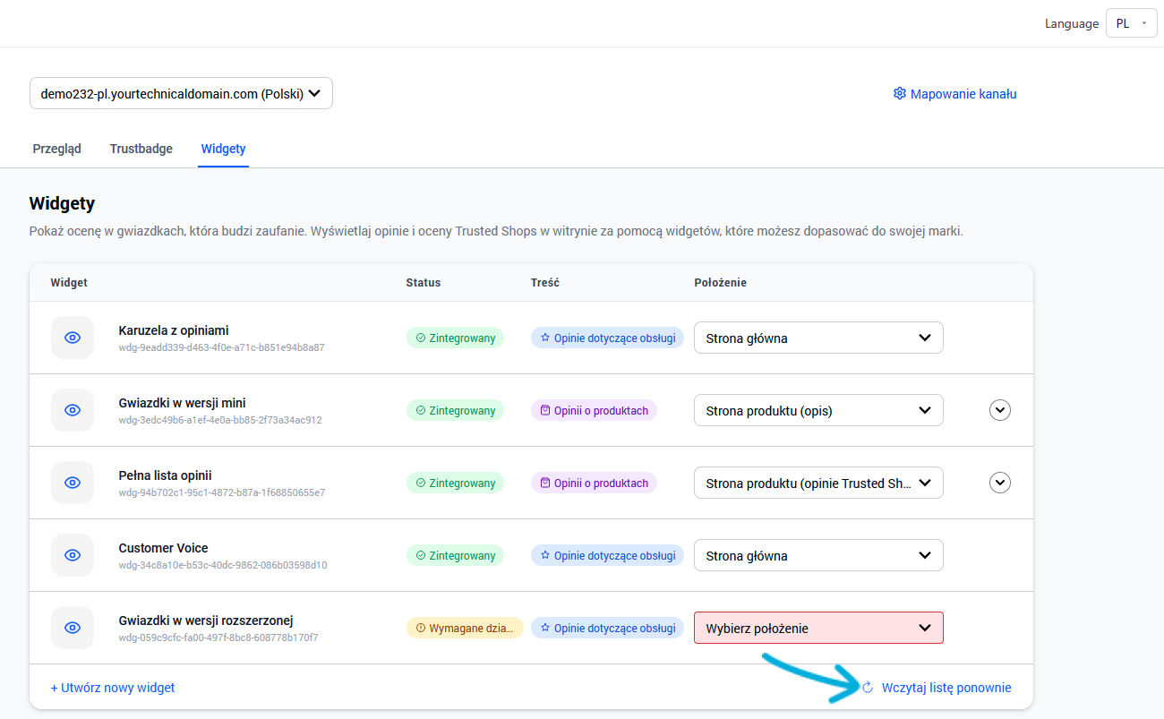Viewport: 1164px width, 719px height.
Task: Click the eye icon for Customer Voice
Action: [73, 555]
